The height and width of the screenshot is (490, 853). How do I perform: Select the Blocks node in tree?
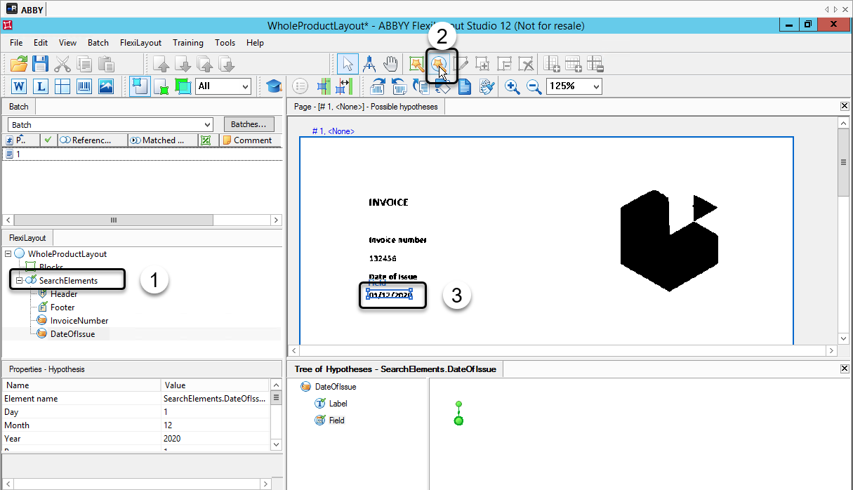click(51, 267)
